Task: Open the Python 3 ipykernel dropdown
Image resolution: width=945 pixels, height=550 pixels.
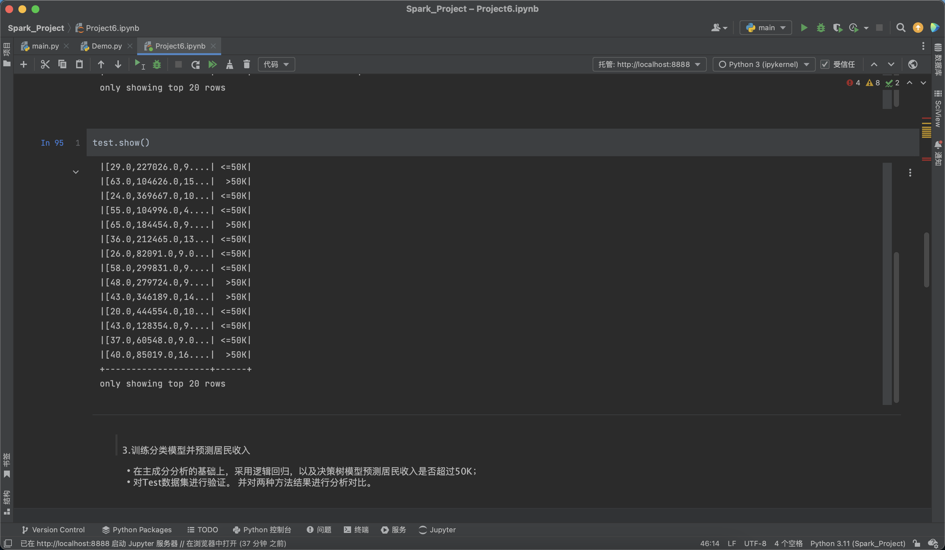Action: [x=764, y=65]
